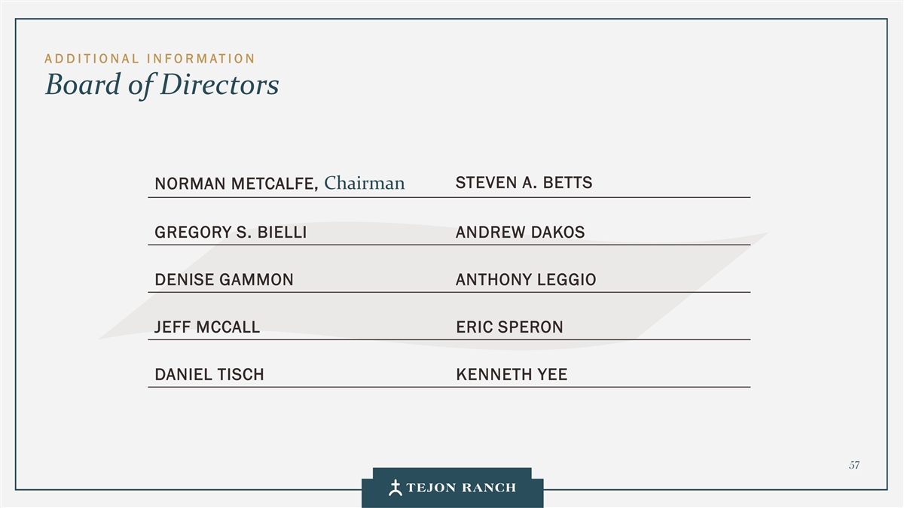This screenshot has height=508, width=904.
Task: Select the Andrew Dakos entry
Action: tap(520, 233)
